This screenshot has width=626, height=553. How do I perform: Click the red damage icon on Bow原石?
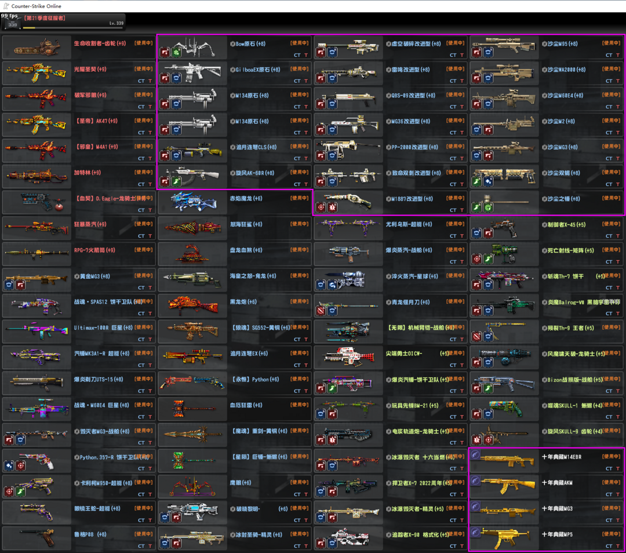tap(165, 52)
